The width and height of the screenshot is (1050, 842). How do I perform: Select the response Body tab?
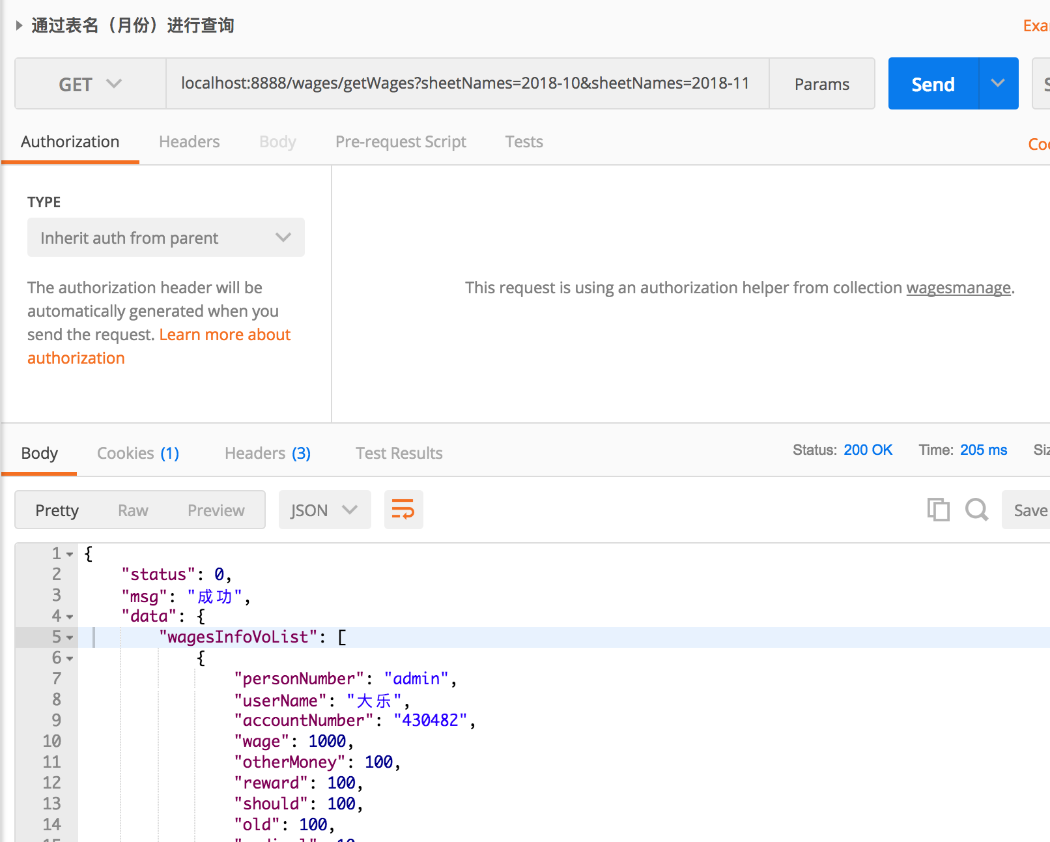39,453
